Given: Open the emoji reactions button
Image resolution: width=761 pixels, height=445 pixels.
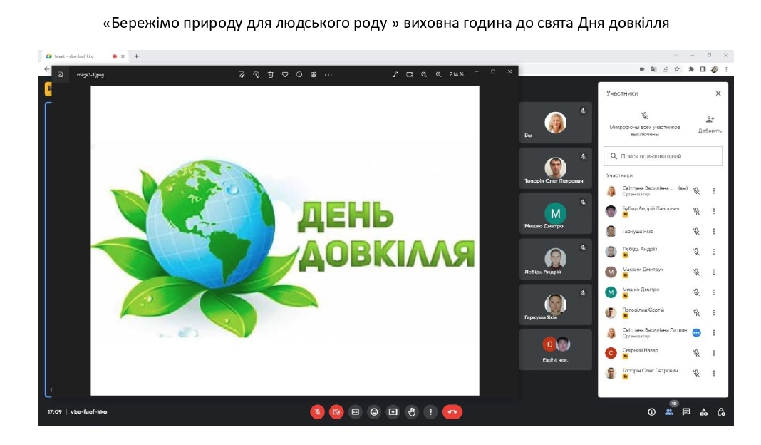Looking at the screenshot, I should tap(374, 411).
